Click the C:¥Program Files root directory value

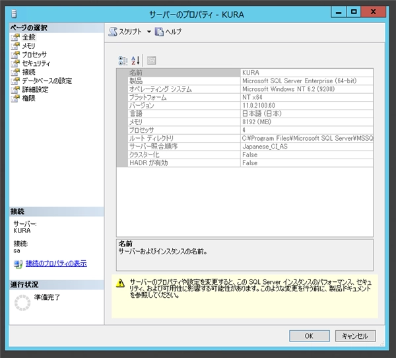click(x=307, y=138)
